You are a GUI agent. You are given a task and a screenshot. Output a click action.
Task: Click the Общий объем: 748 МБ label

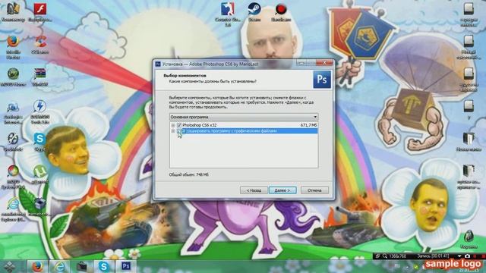click(x=188, y=174)
